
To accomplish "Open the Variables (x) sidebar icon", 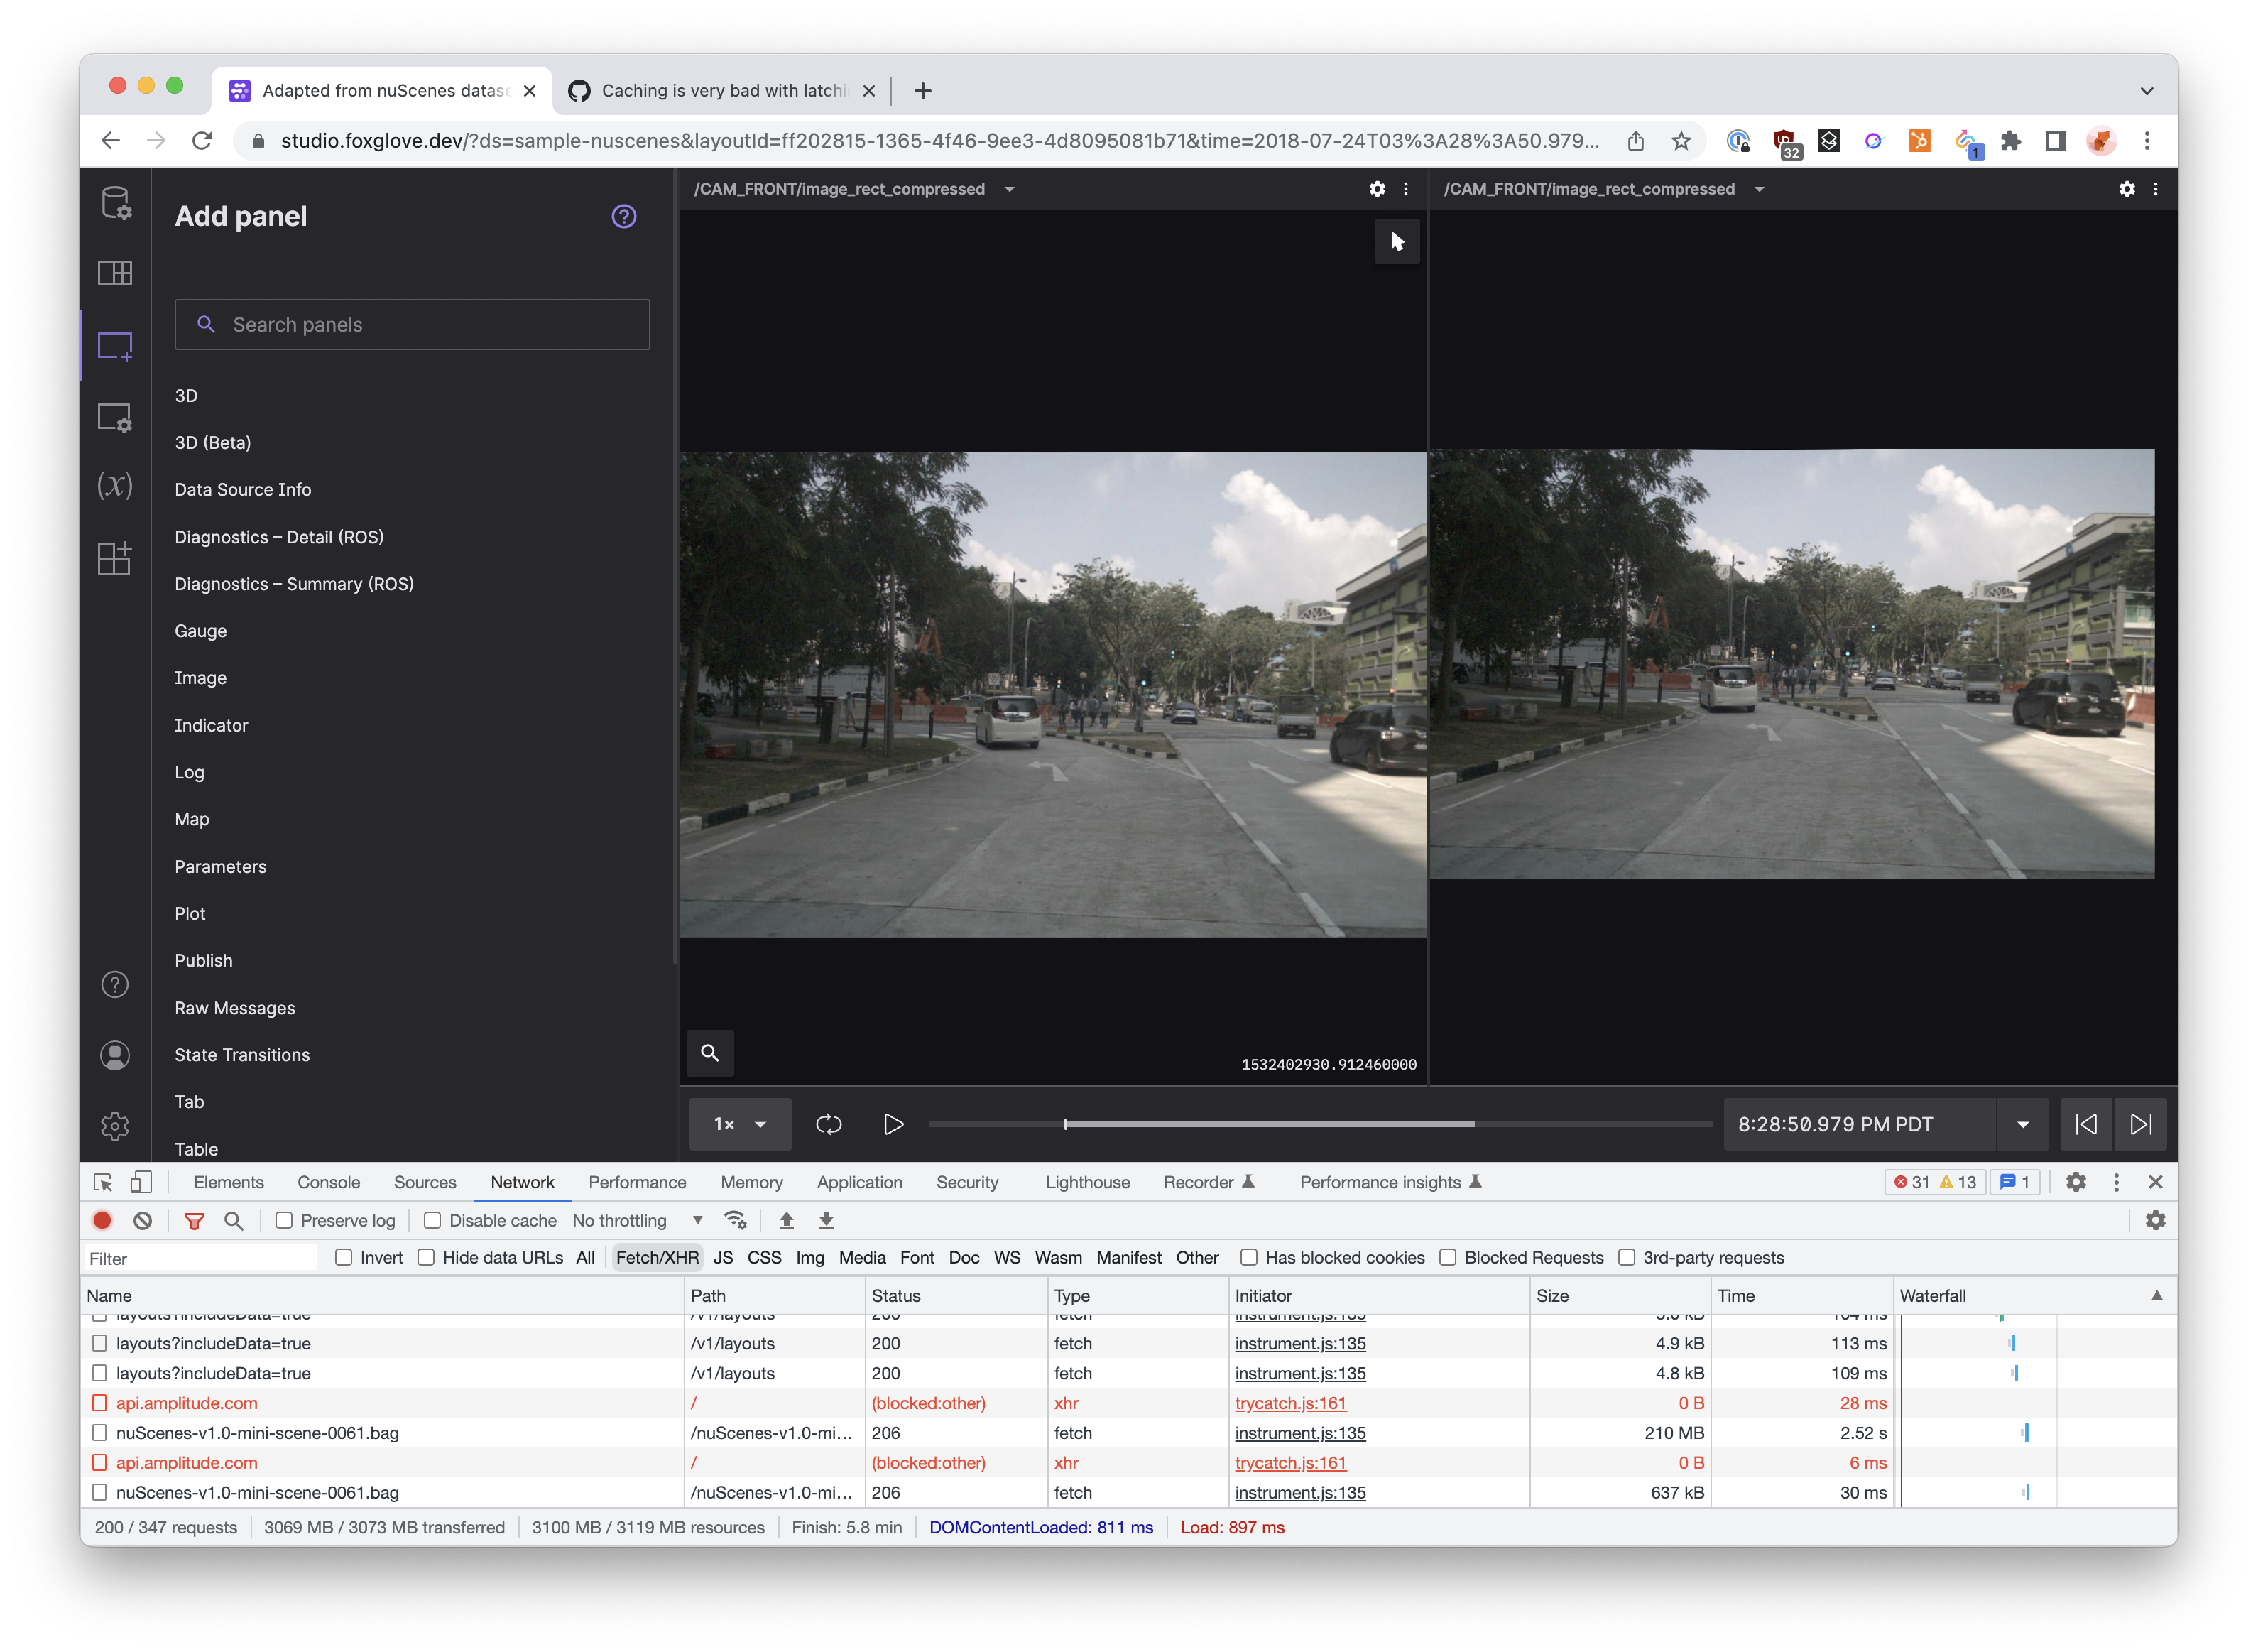I will click(x=115, y=486).
